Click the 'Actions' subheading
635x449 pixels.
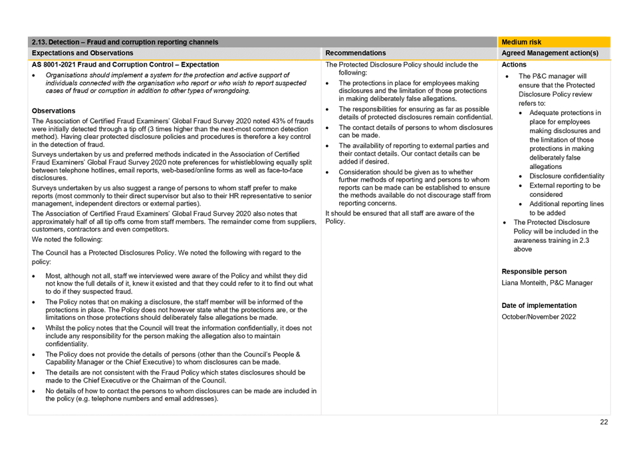[x=513, y=65]
